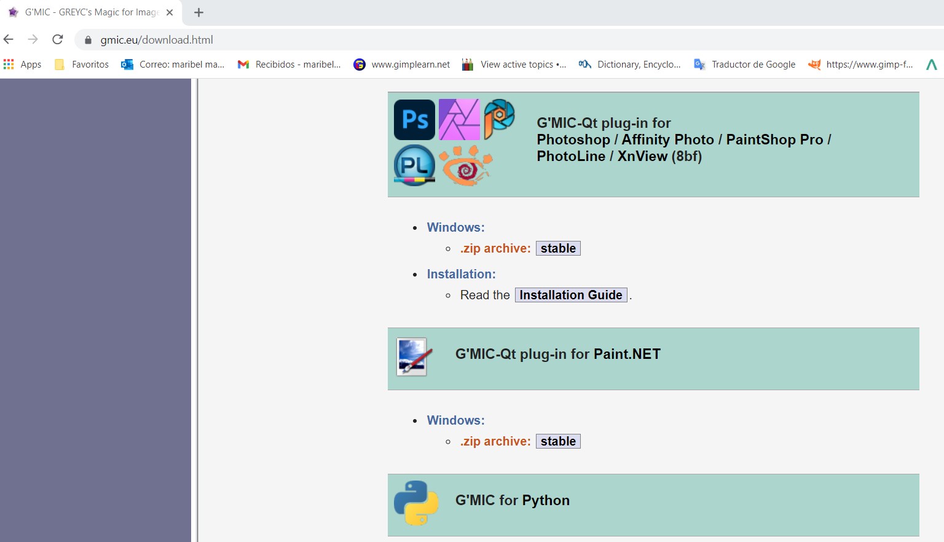Click the Installation: label
Screen dimensions: 944x542
462,274
